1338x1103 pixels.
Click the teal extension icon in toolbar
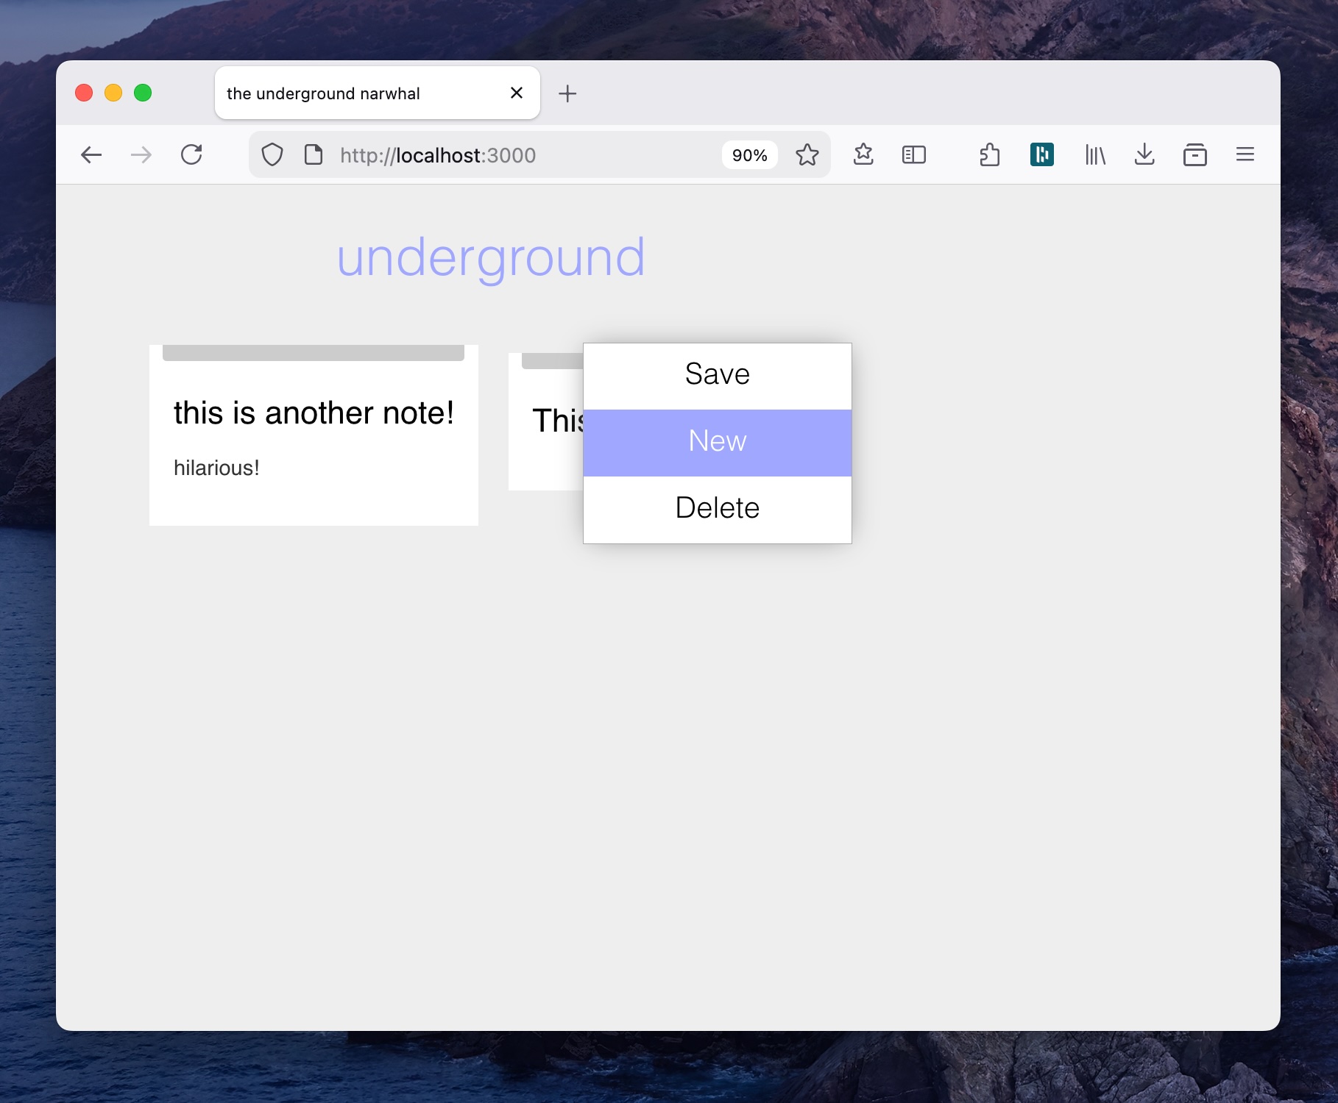pyautogui.click(x=1041, y=155)
